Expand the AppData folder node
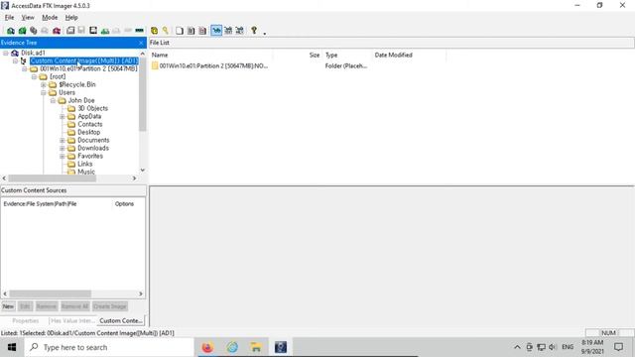 point(63,117)
